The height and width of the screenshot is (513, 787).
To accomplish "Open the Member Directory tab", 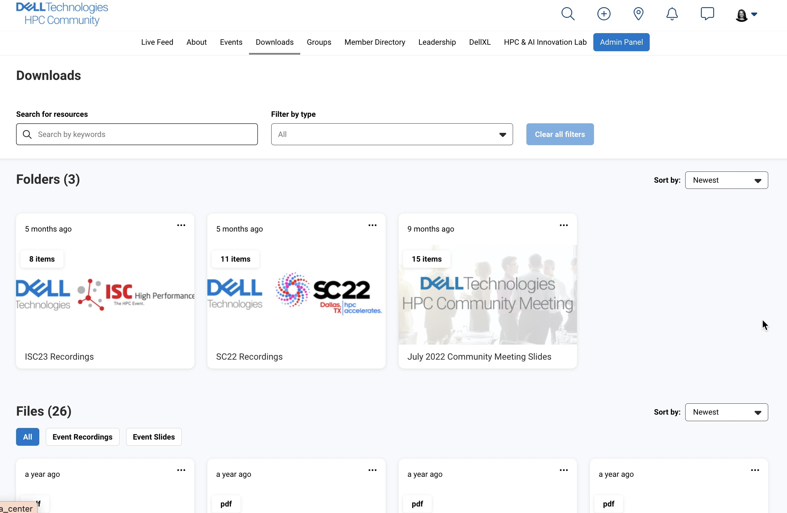I will [x=375, y=42].
